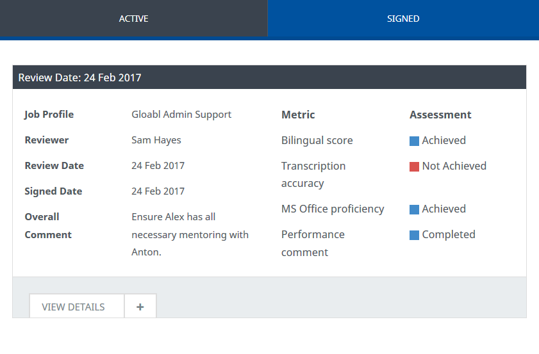Click the Bilingual score metric
Image resolution: width=539 pixels, height=354 pixels.
[317, 140]
